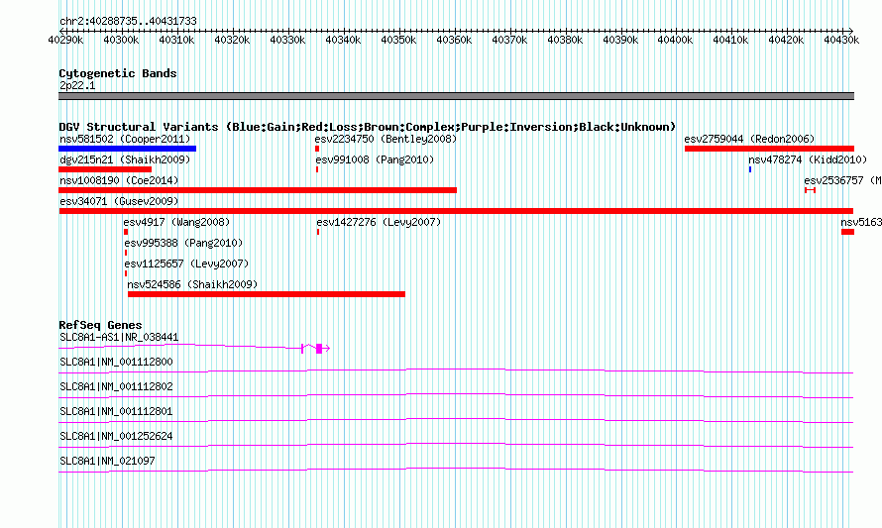The image size is (882, 528).
Task: Open SLC8A1|NM_001112801 transcript label
Action: click(116, 412)
